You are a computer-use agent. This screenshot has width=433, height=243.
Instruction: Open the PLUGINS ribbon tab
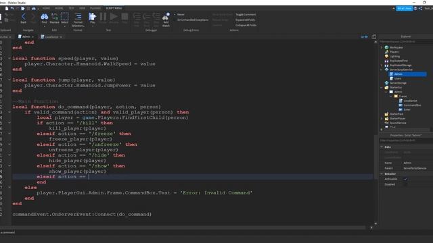tap(95, 8)
